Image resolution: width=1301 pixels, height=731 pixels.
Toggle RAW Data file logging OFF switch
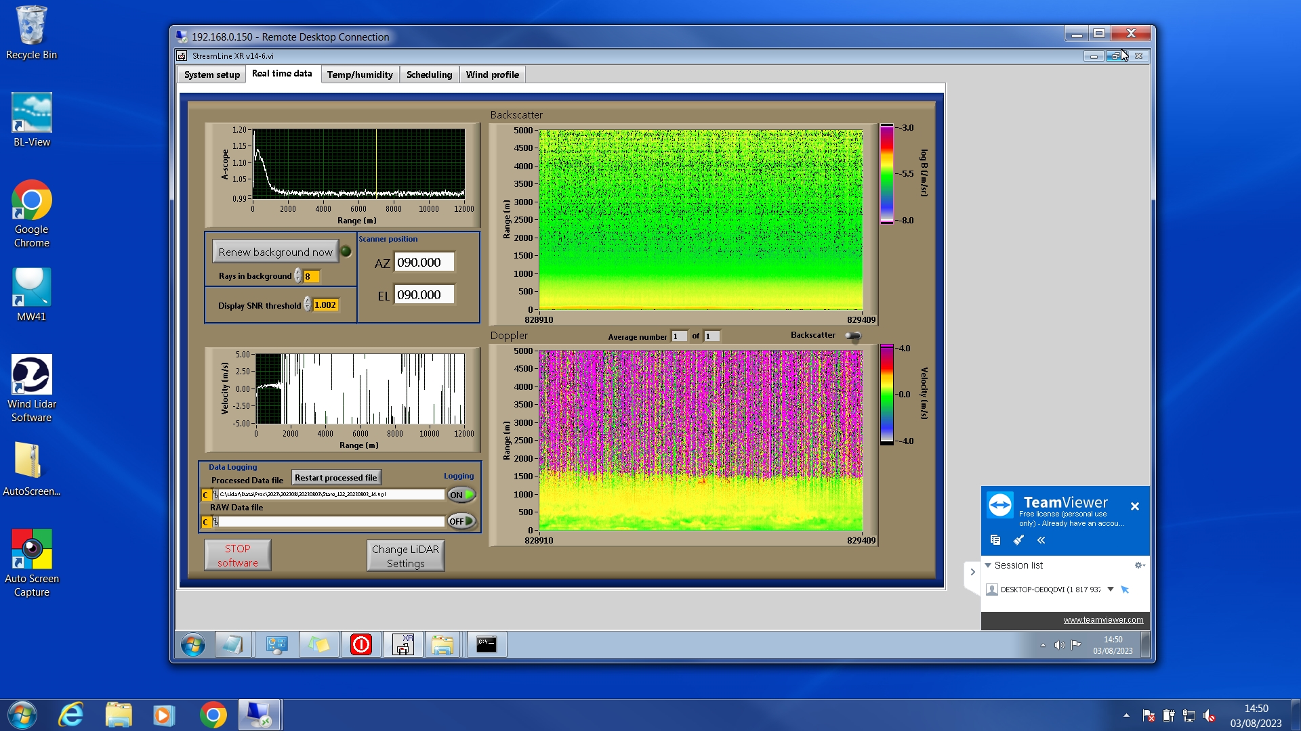pos(461,521)
